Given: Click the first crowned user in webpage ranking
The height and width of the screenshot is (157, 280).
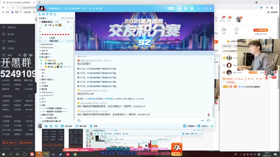Looking at the screenshot, I should coord(229,58).
